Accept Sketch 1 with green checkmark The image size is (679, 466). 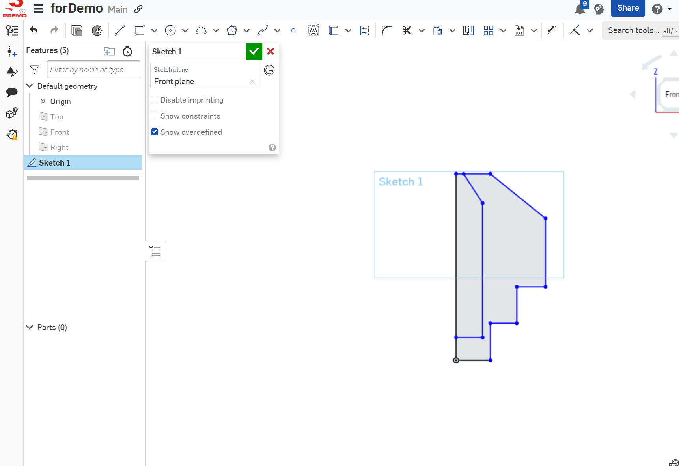coord(254,51)
